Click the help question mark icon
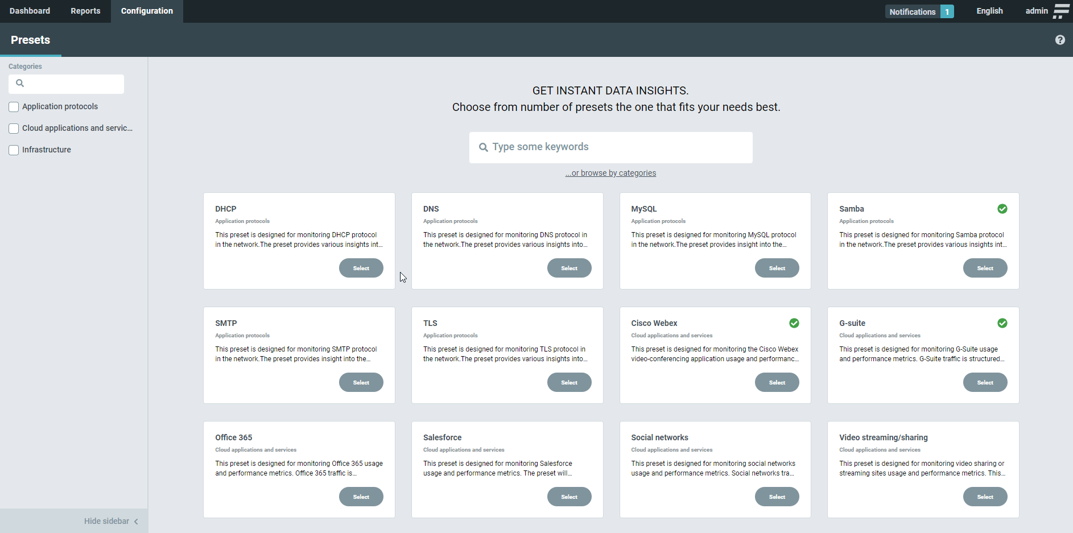The image size is (1073, 533). coord(1060,40)
